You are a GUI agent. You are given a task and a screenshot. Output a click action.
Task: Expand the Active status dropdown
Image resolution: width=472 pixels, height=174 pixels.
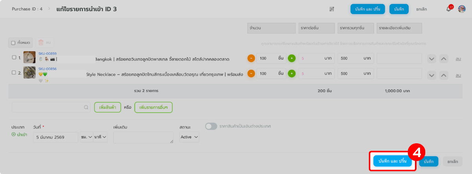[189, 137]
